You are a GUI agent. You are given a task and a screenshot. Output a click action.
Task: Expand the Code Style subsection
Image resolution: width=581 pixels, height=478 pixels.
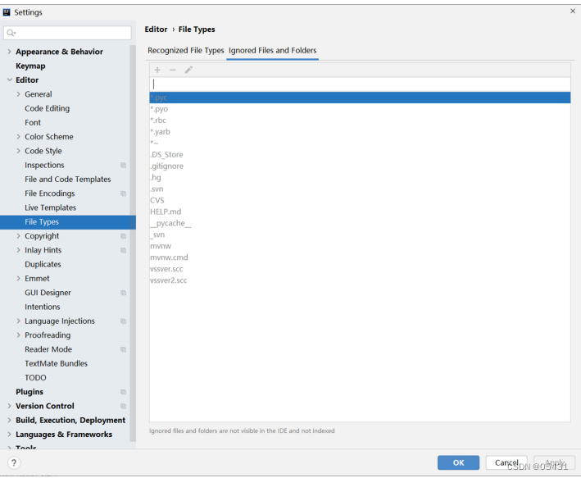click(19, 151)
